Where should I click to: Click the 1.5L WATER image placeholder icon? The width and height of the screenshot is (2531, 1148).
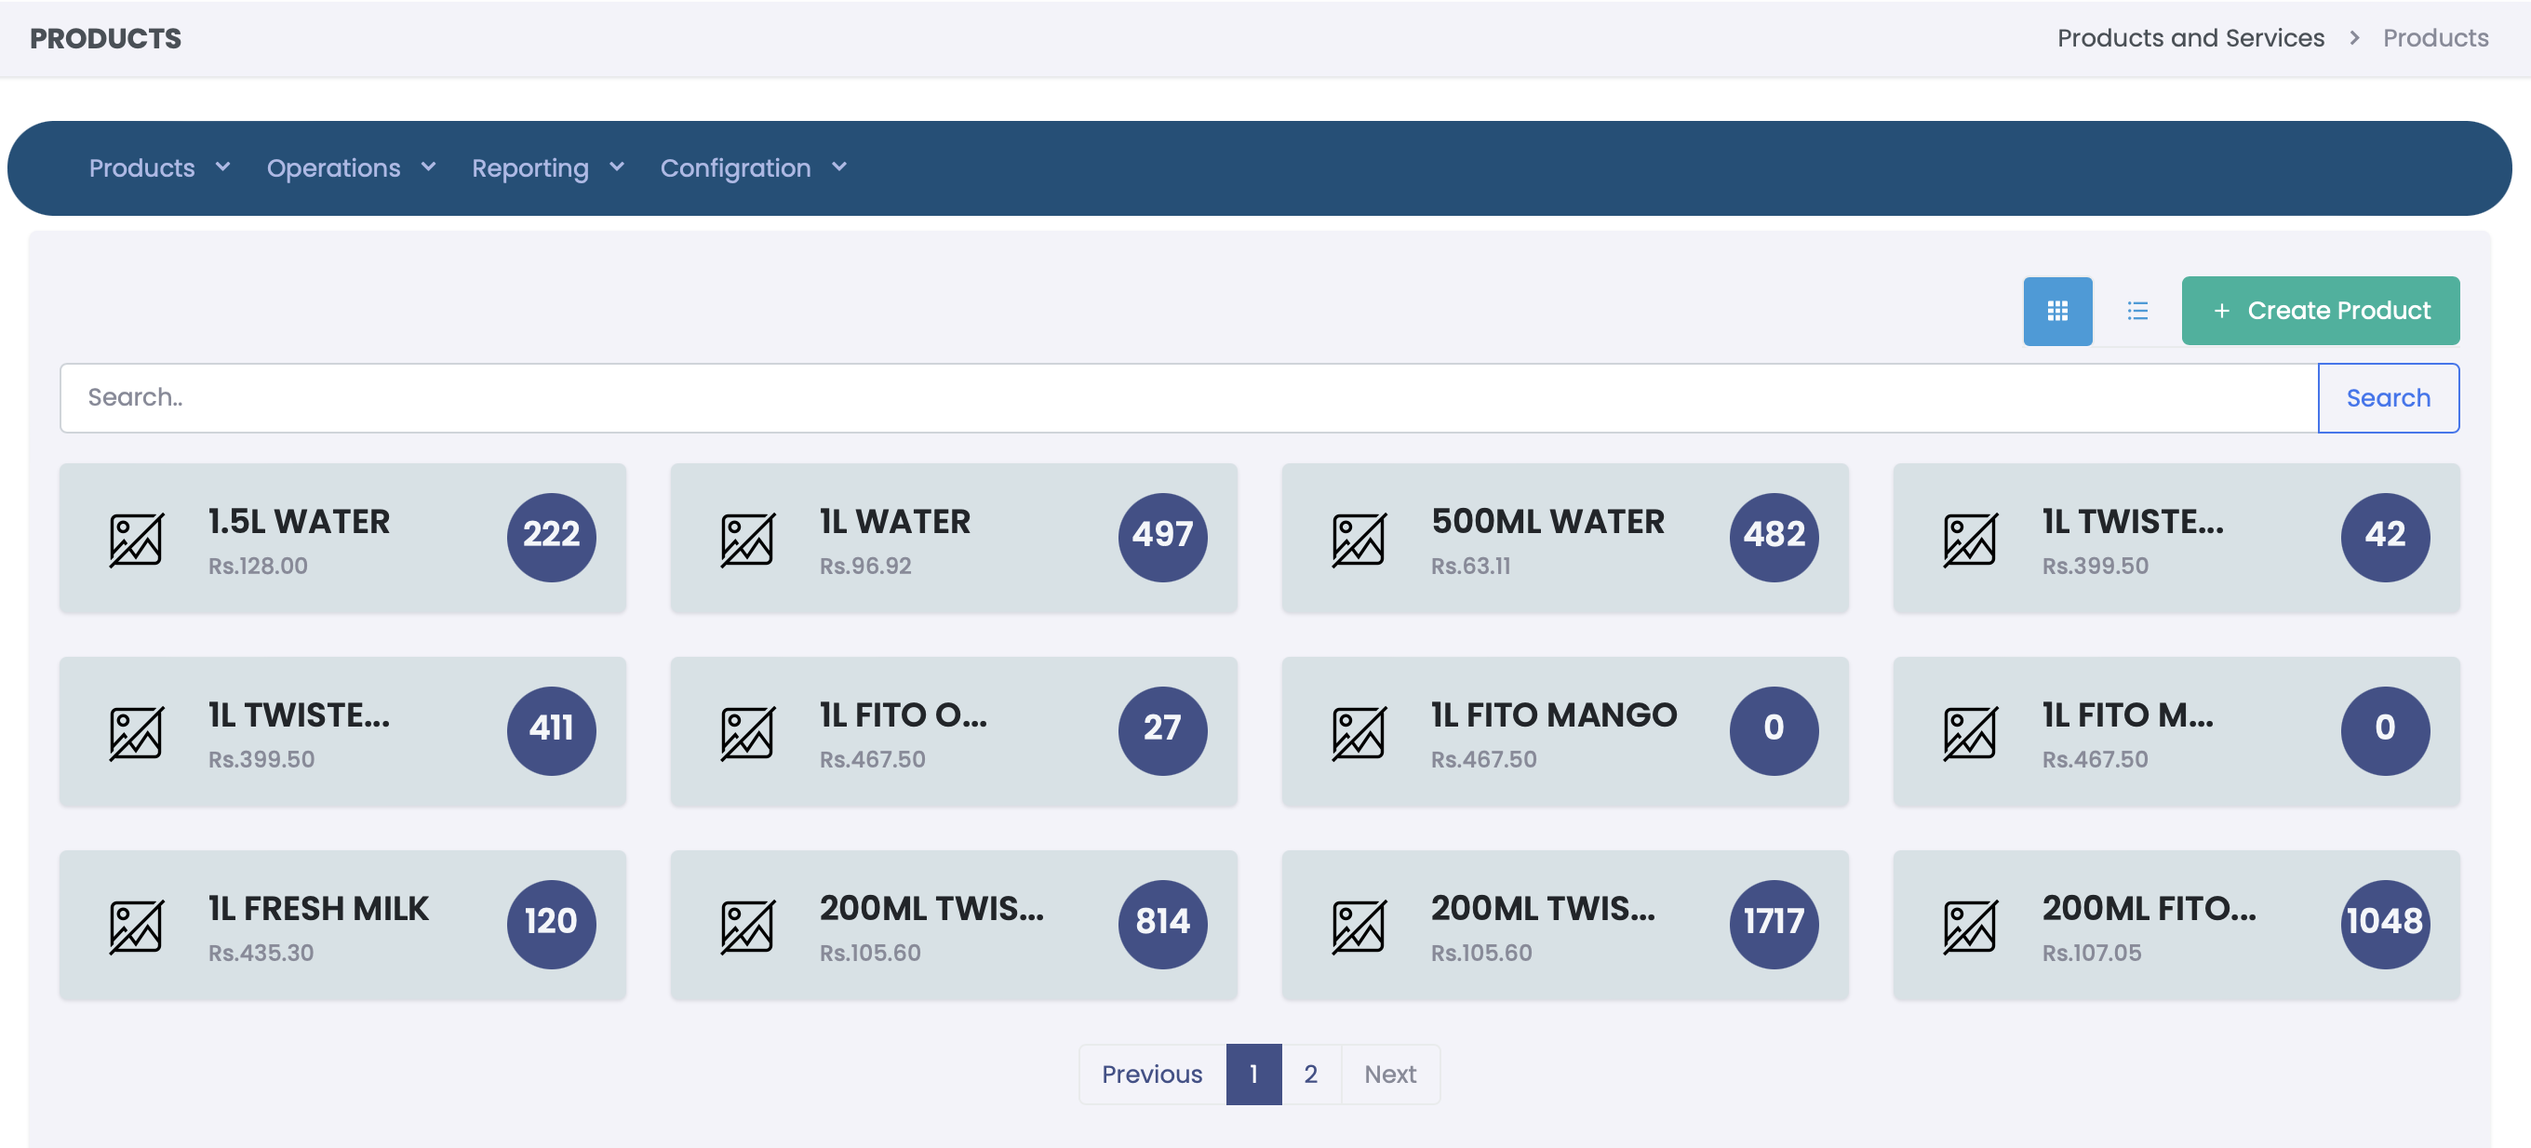tap(136, 540)
